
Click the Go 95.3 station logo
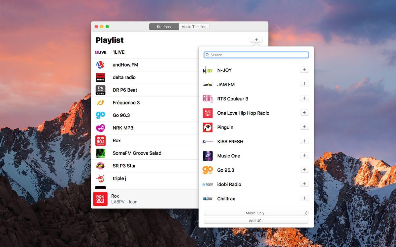pyautogui.click(x=208, y=170)
